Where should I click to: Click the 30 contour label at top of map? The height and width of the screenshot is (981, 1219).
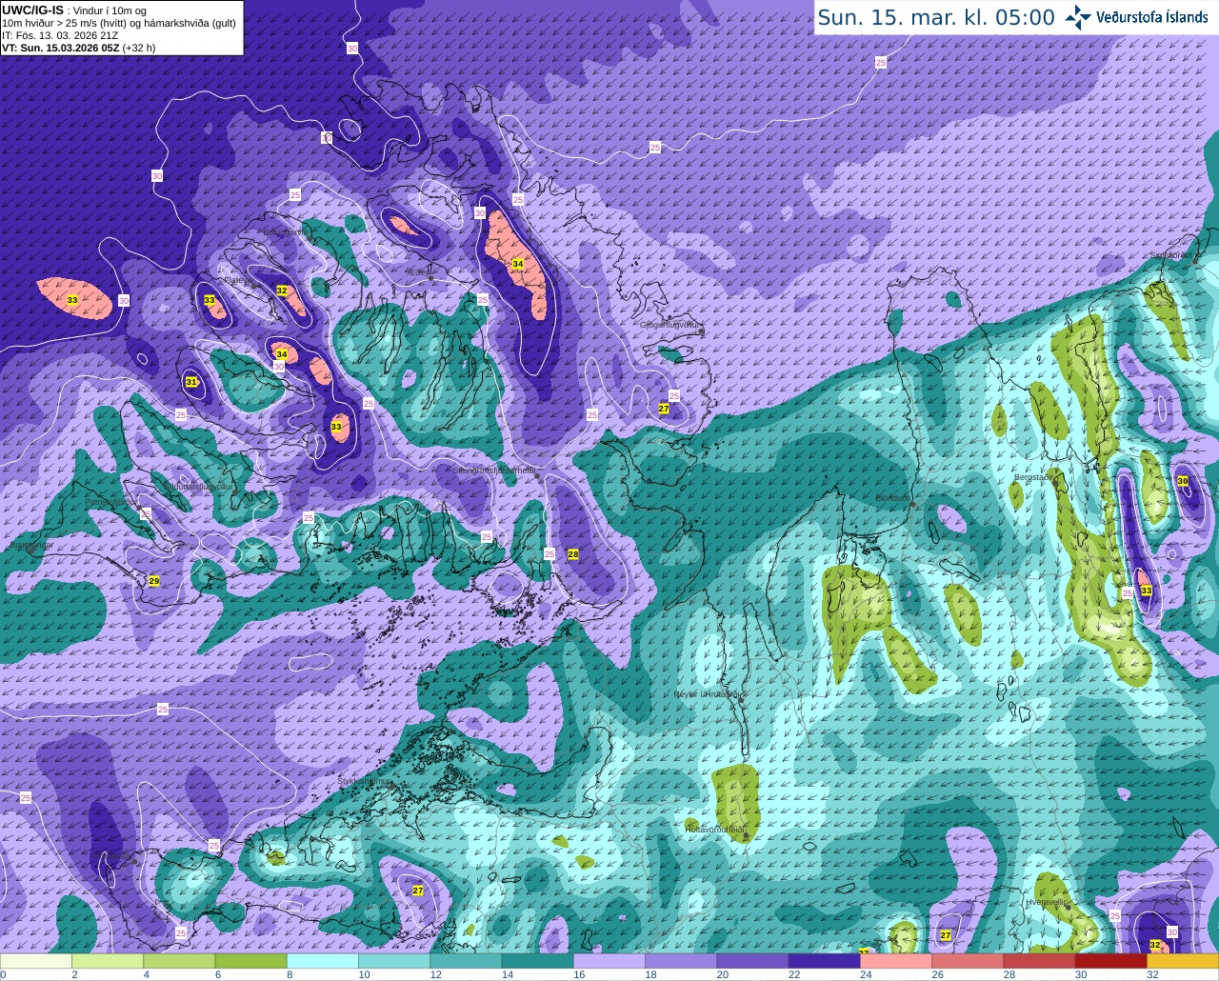tap(352, 48)
